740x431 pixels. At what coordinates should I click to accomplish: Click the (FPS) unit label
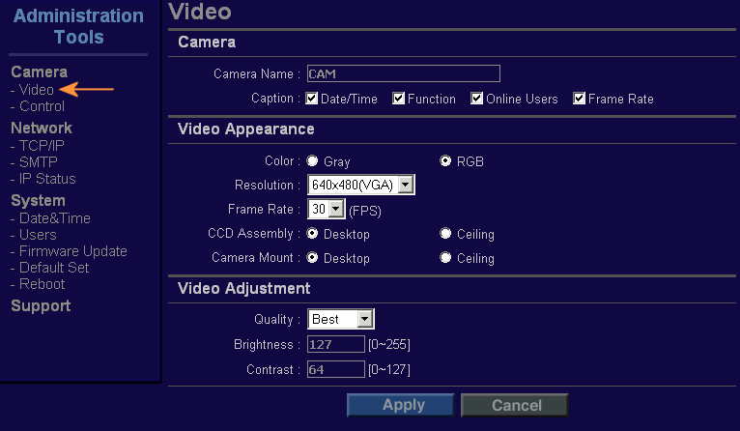click(x=365, y=211)
